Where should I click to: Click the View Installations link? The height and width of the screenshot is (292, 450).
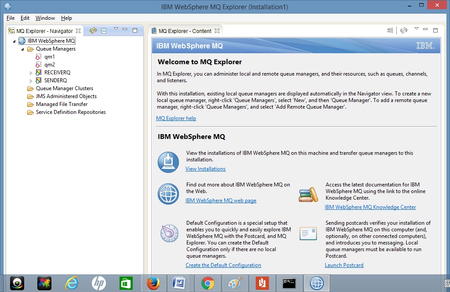[205, 168]
